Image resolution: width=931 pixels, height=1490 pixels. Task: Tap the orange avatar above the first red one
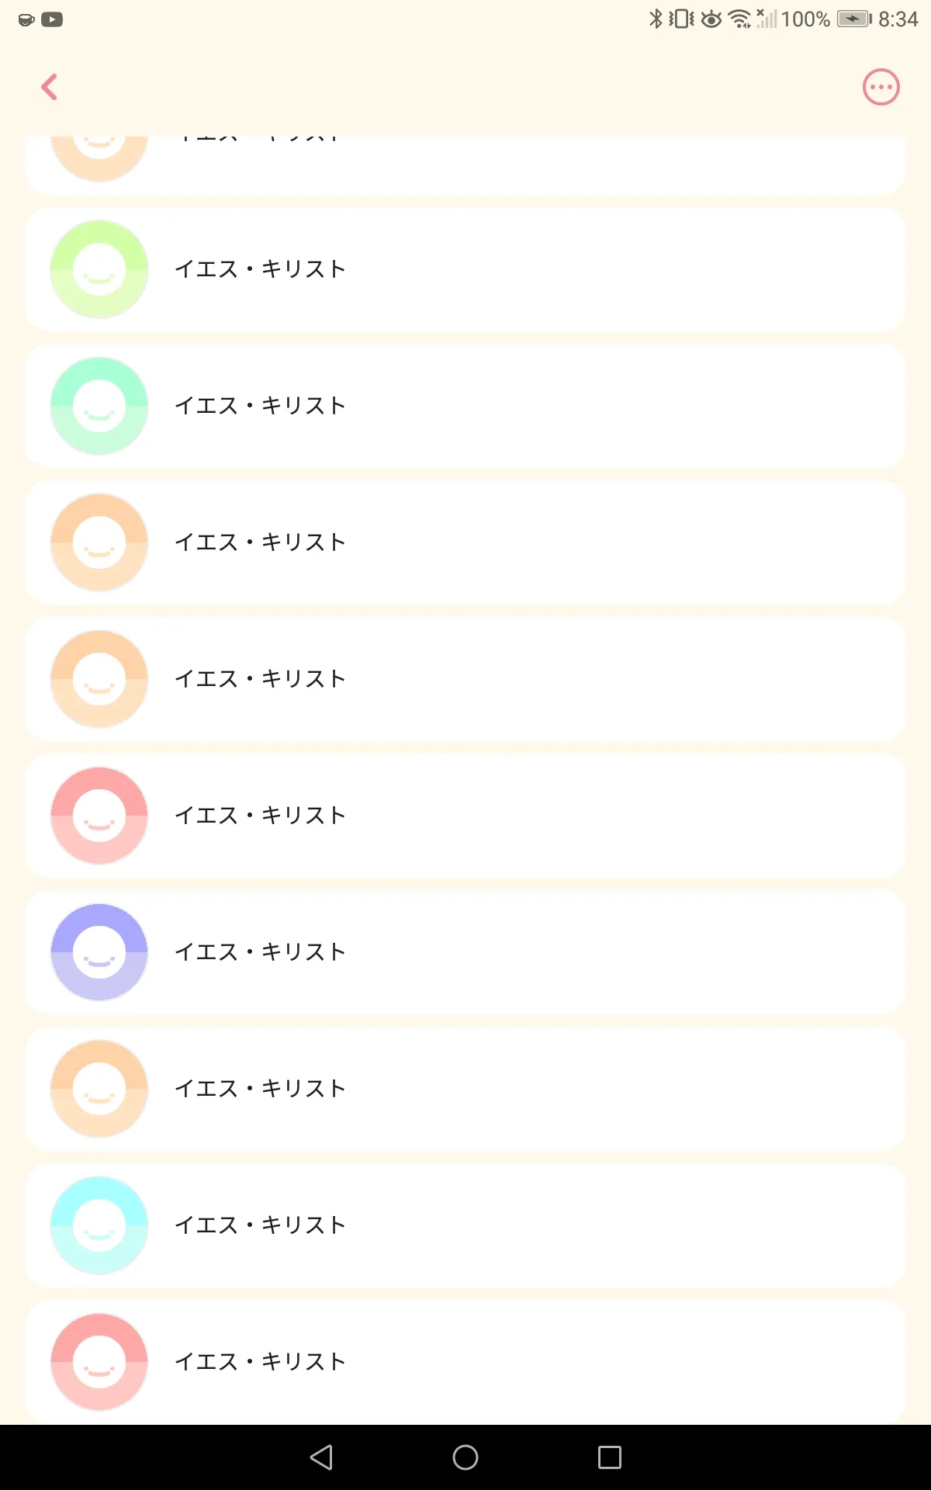click(99, 679)
